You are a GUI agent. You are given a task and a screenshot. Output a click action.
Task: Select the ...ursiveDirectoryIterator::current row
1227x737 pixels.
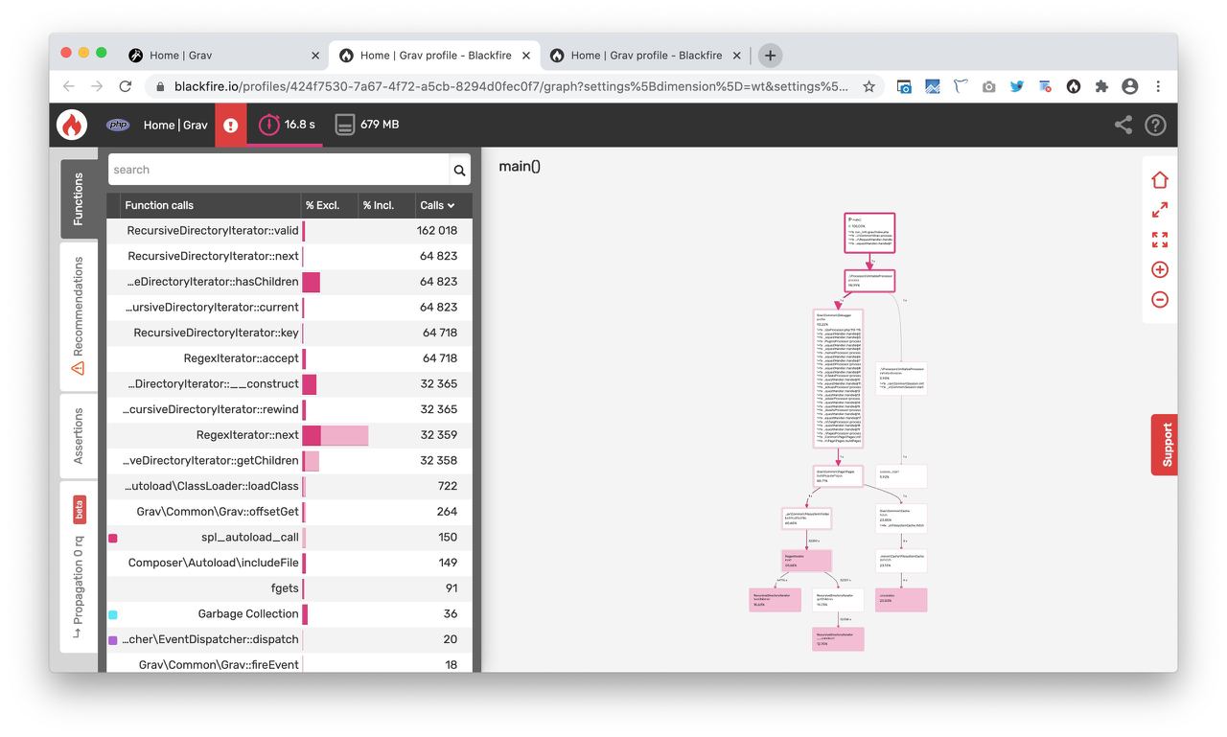(x=289, y=307)
